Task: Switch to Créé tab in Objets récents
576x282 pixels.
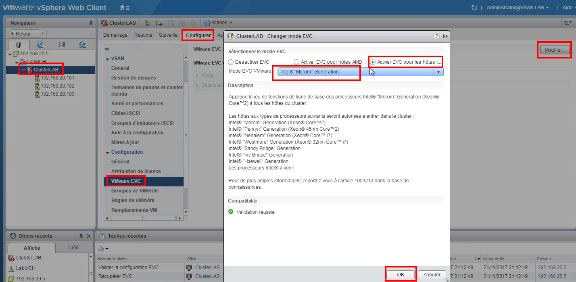Action: 73,248
